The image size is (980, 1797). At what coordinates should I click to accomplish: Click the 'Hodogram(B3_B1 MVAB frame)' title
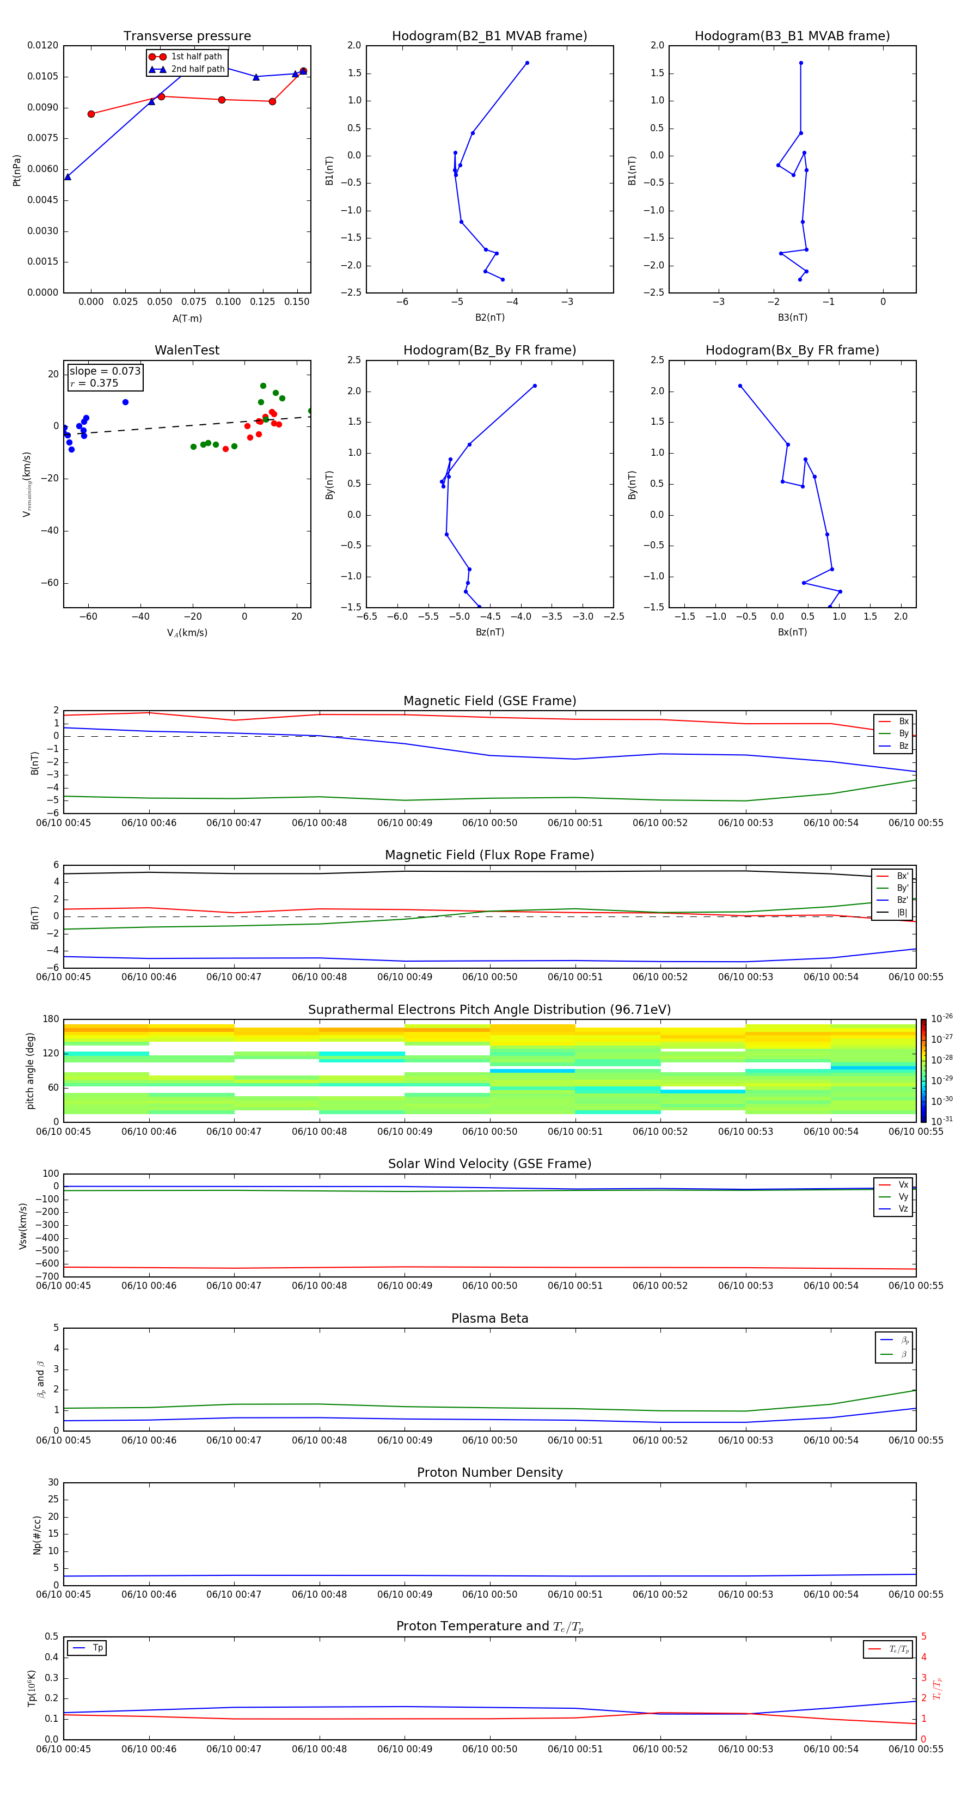[x=792, y=36]
